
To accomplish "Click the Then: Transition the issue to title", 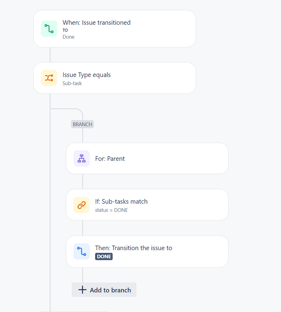I will (133, 248).
